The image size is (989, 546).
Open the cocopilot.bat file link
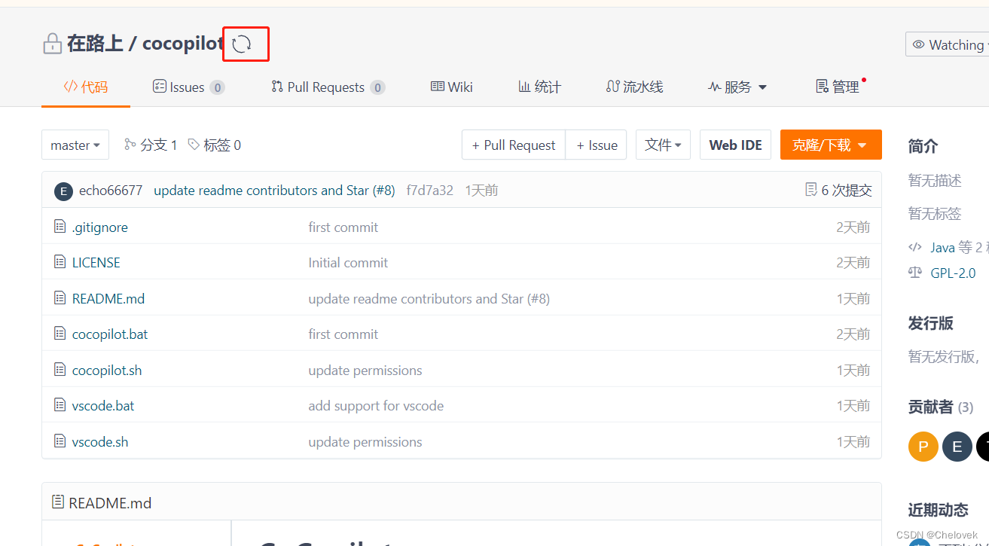pos(110,334)
